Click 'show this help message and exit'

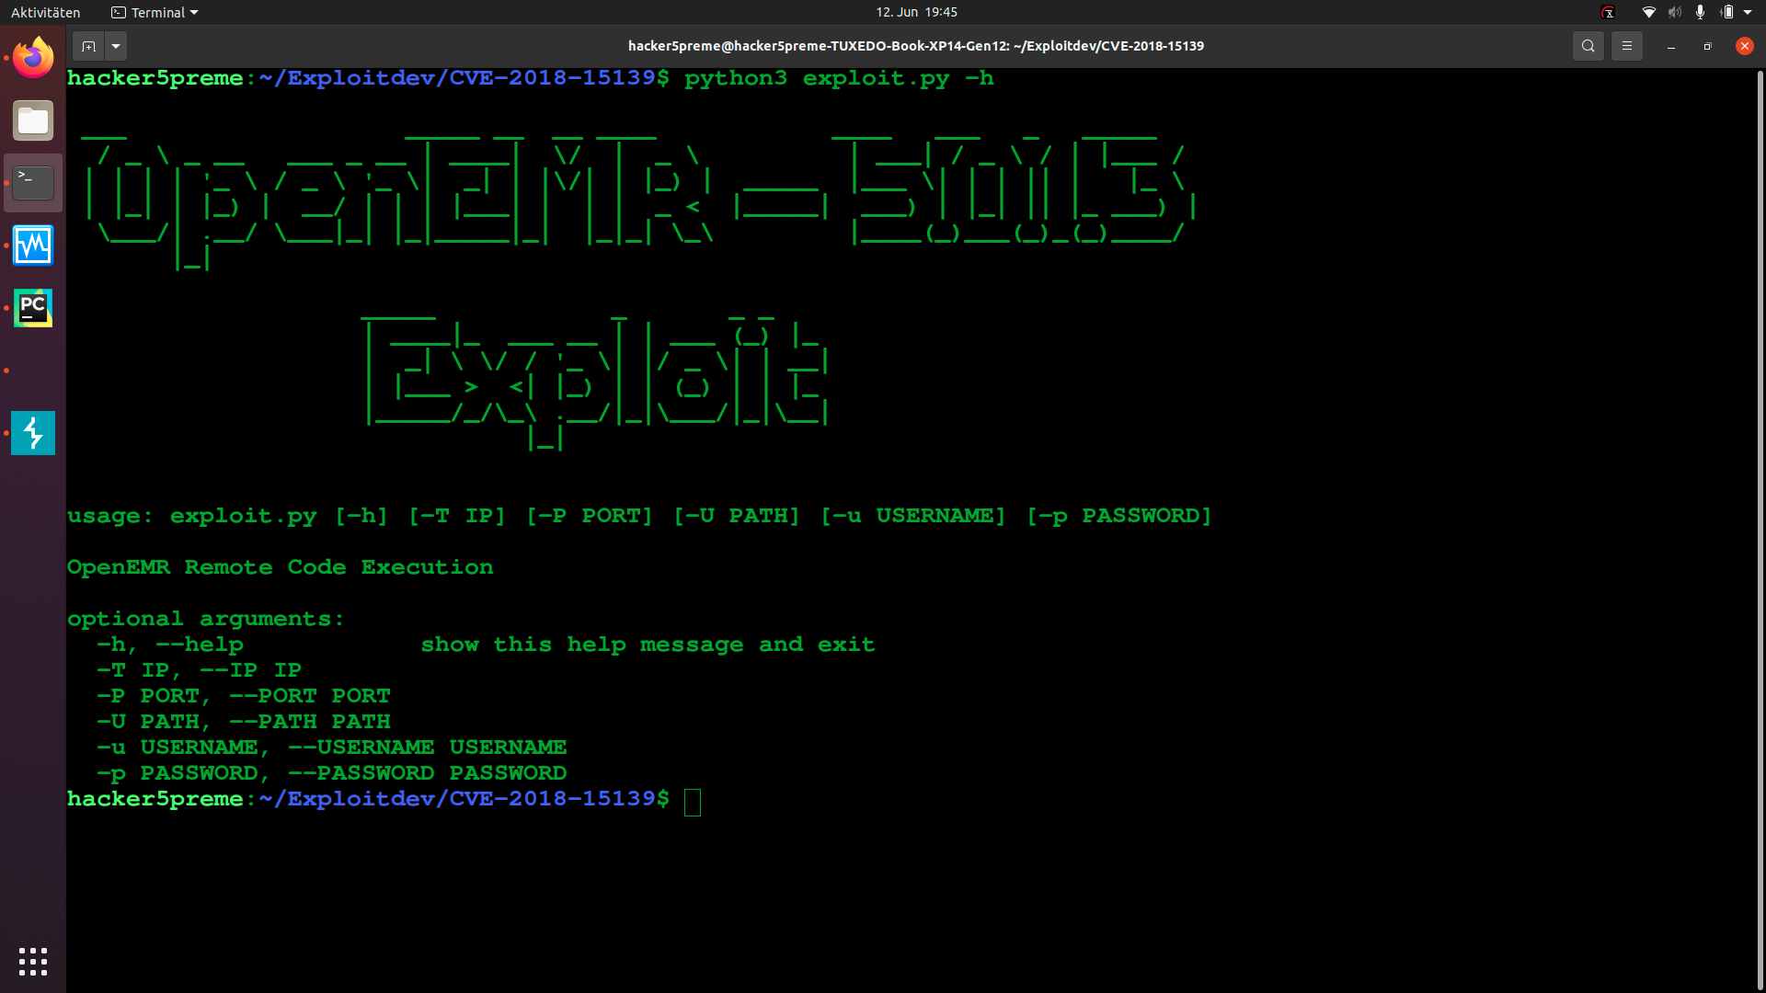(648, 645)
